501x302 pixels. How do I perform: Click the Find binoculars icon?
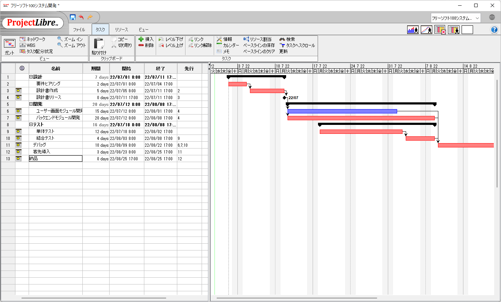(282, 39)
